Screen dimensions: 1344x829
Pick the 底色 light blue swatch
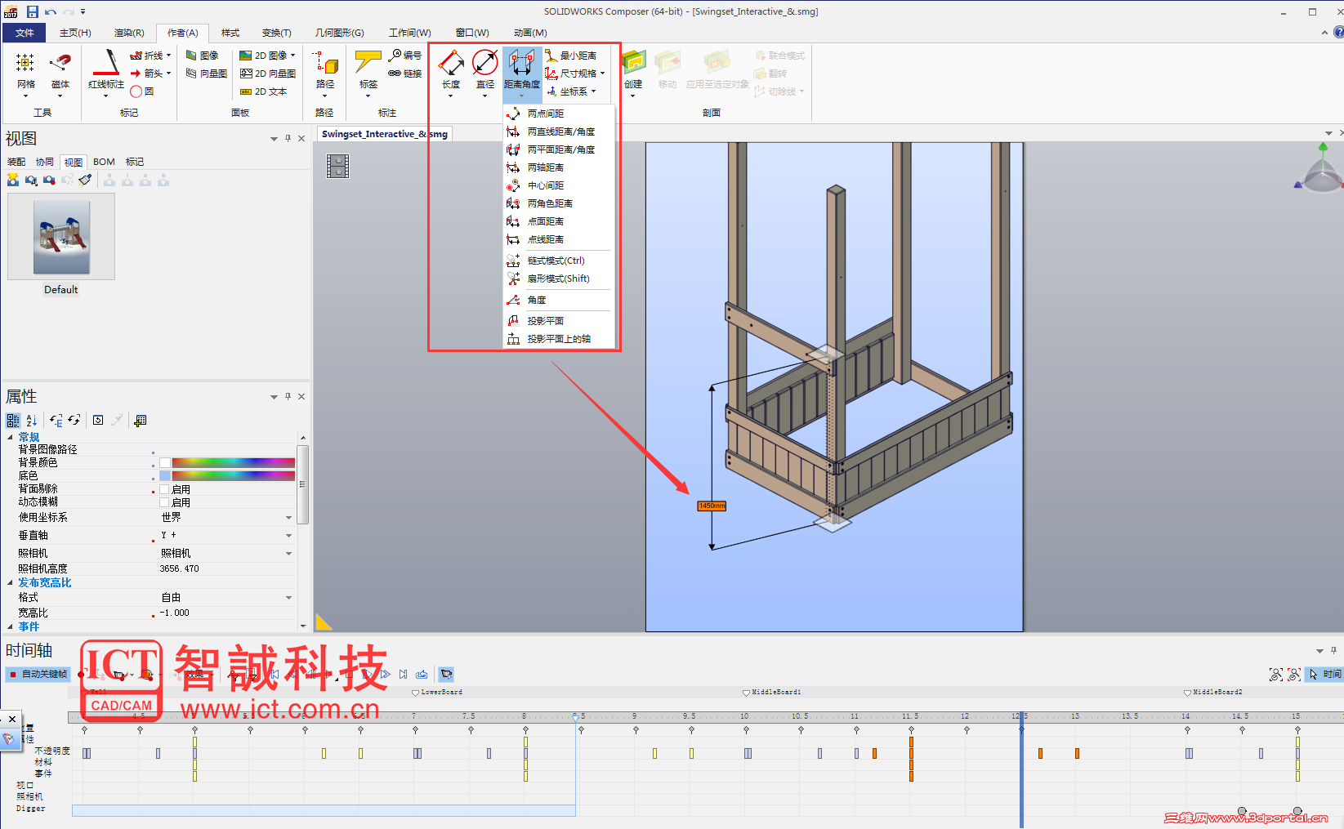tap(165, 476)
